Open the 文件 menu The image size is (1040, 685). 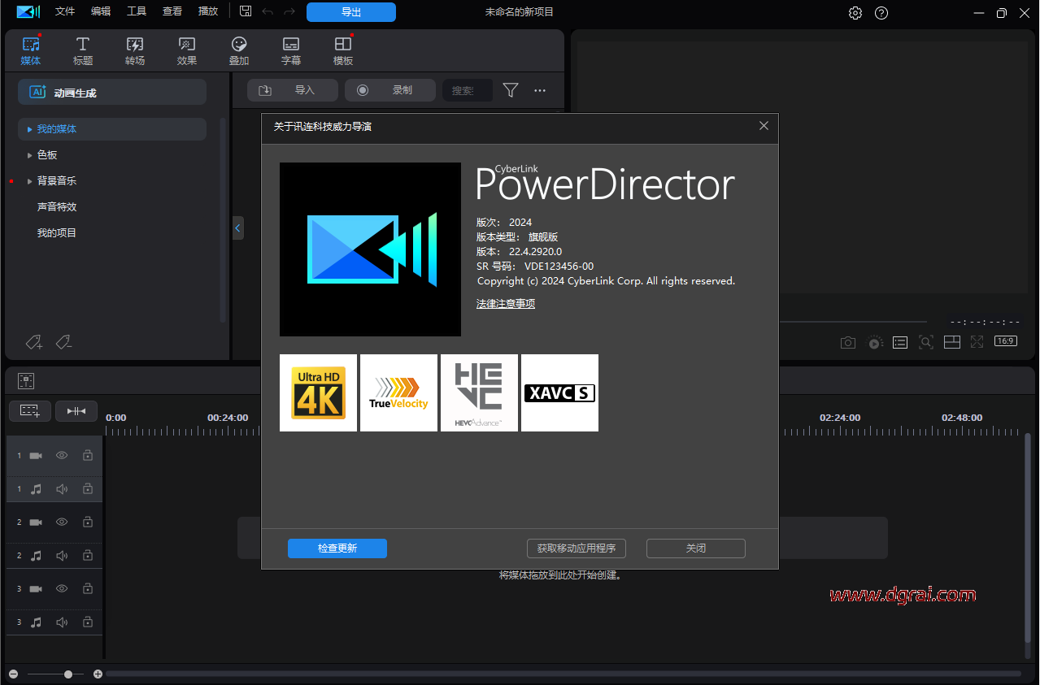pyautogui.click(x=65, y=11)
